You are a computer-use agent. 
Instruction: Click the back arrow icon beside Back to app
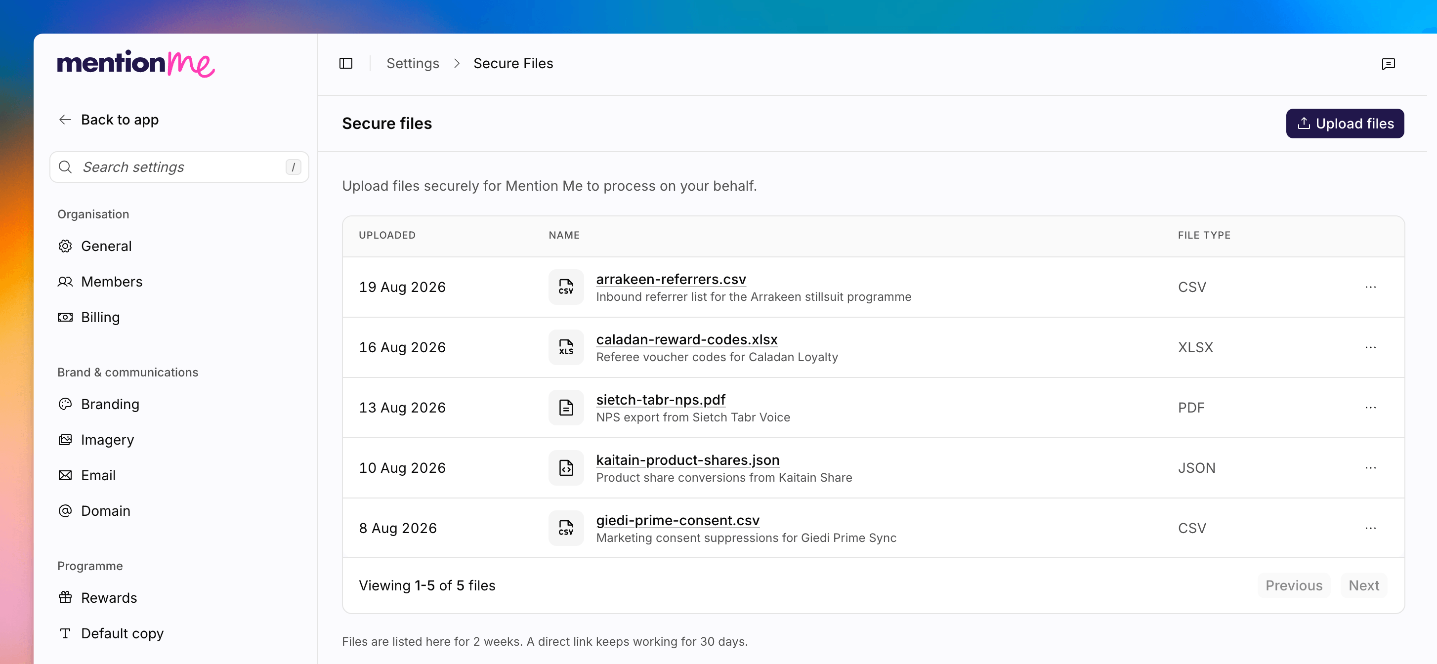[x=65, y=120]
